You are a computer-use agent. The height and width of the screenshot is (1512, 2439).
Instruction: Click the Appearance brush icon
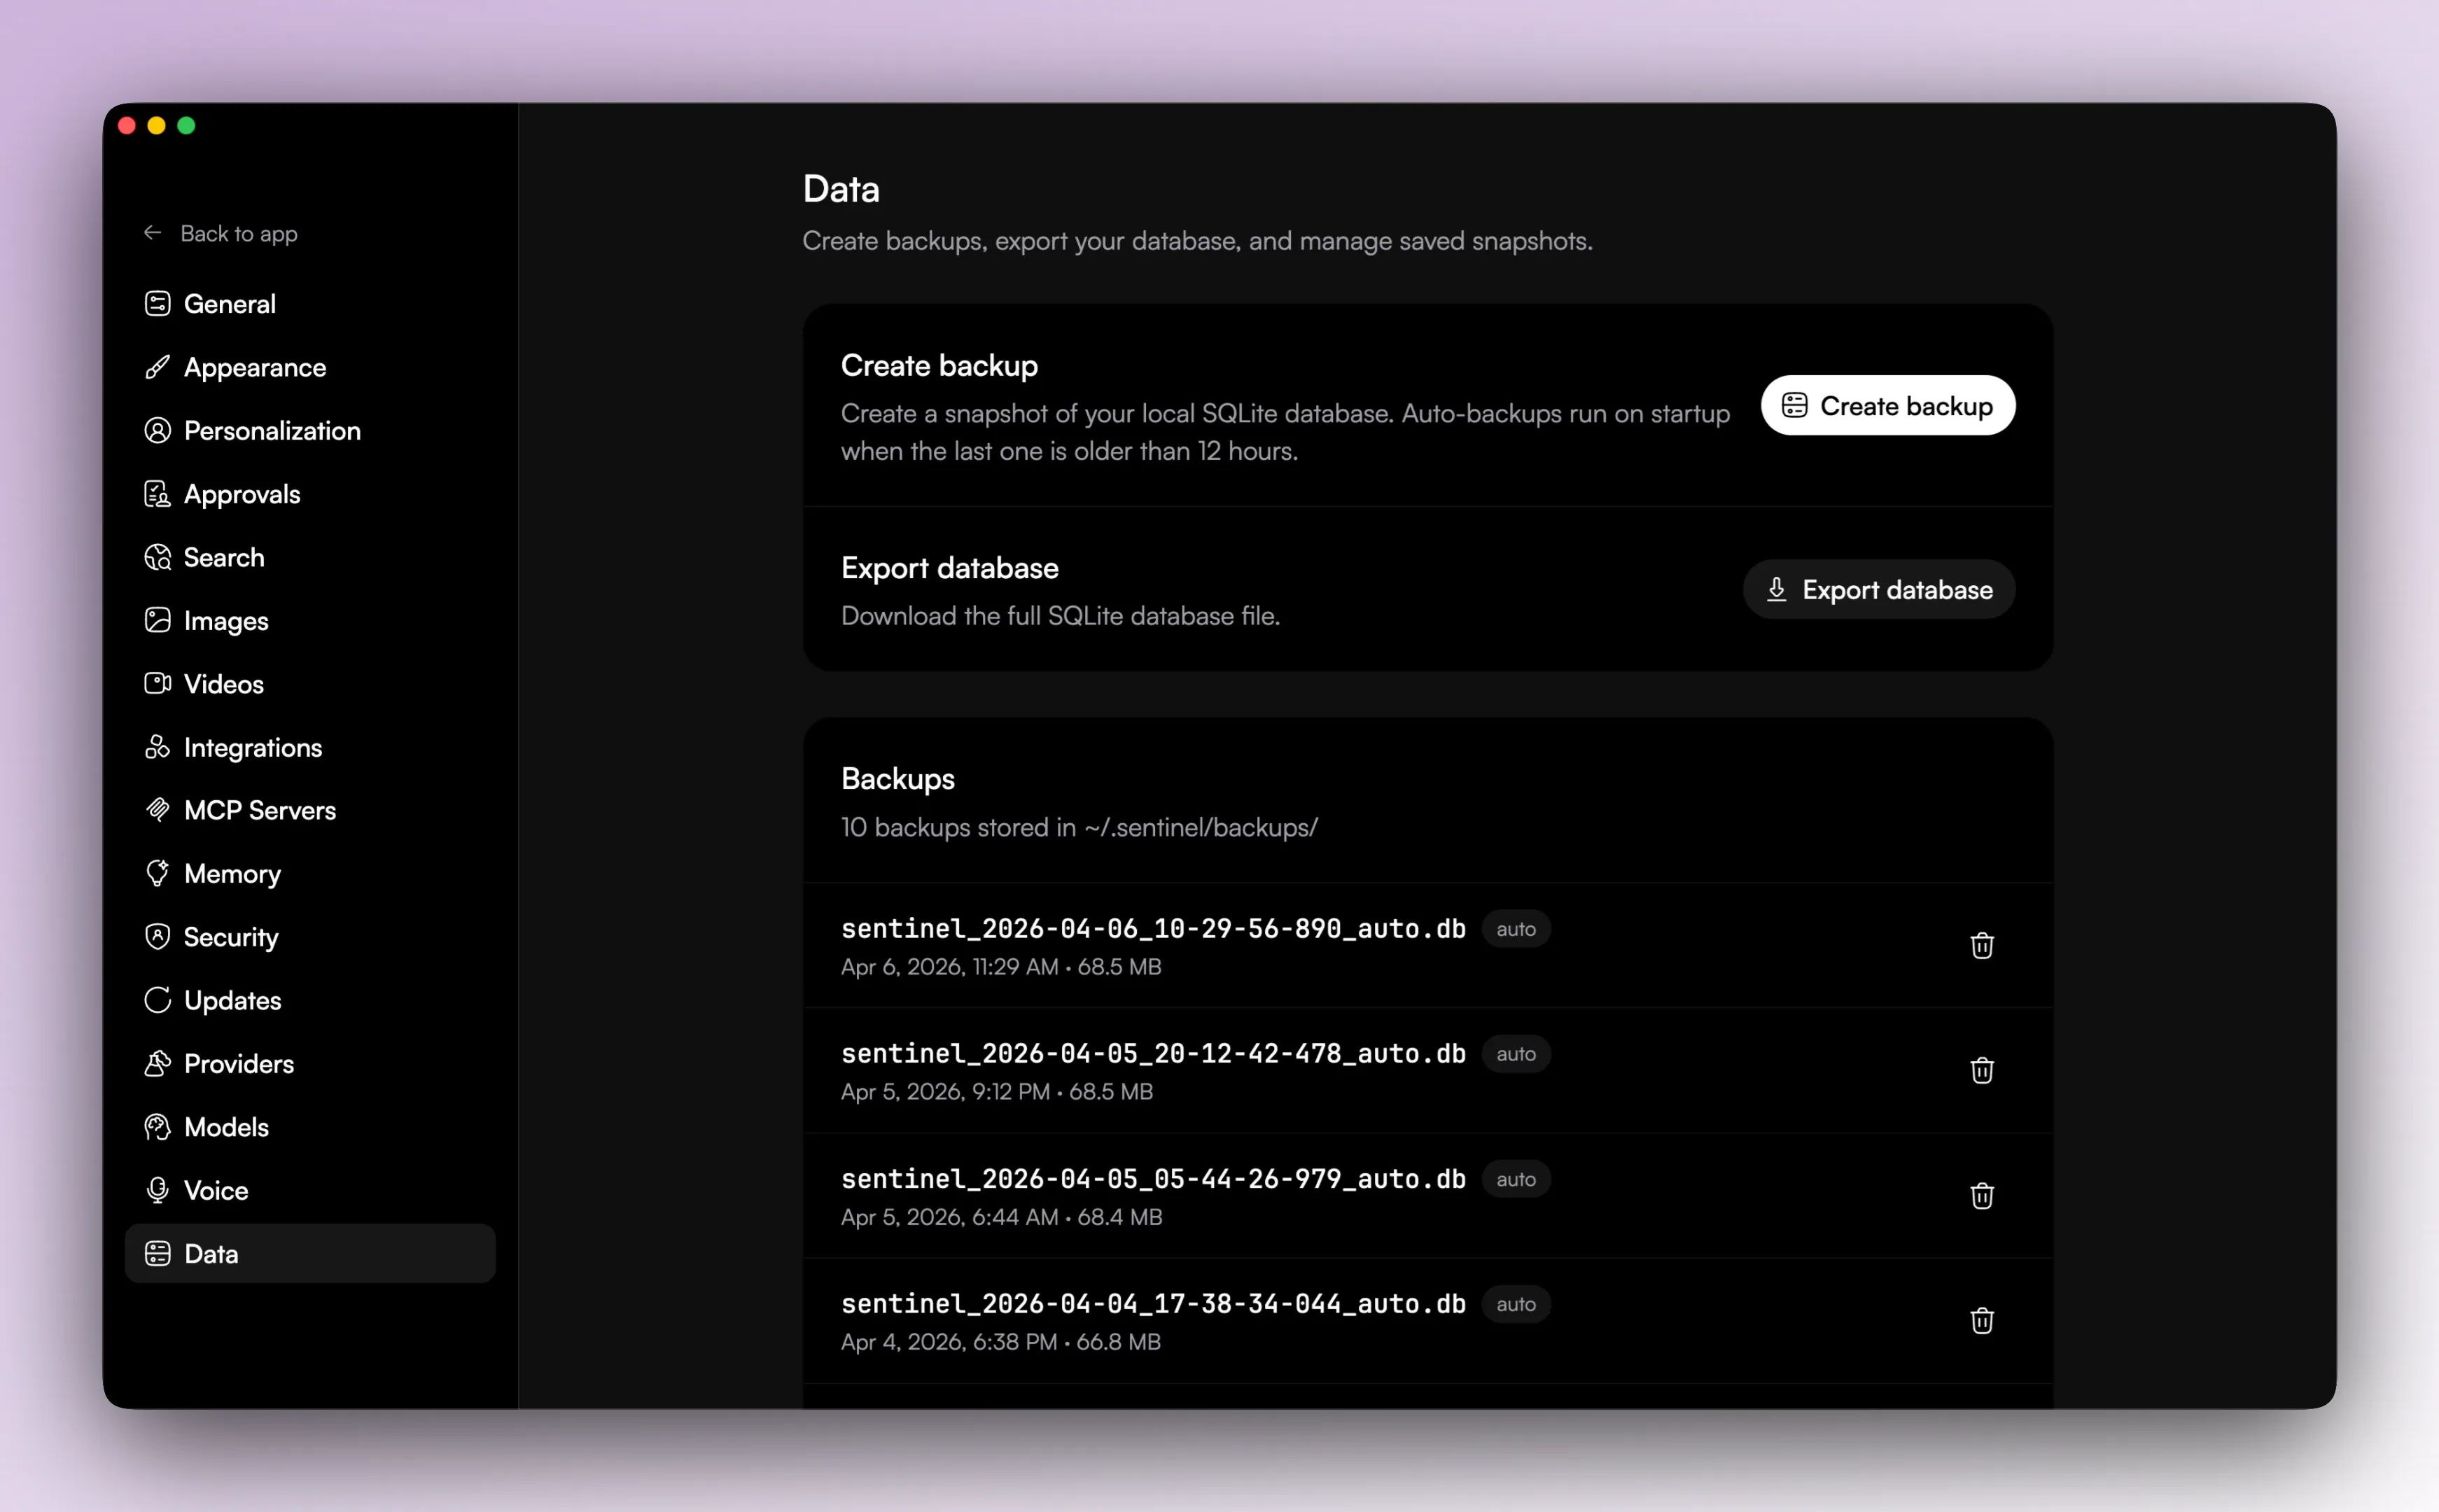(157, 367)
